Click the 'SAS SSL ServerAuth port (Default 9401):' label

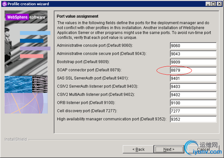click(x=93, y=78)
